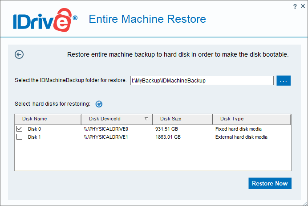Click the PHYSICALDRIVE0 device entry
The width and height of the screenshot is (308, 206).
click(106, 129)
